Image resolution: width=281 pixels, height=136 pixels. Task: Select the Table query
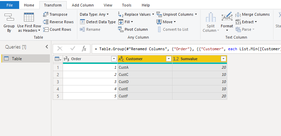[26, 58]
